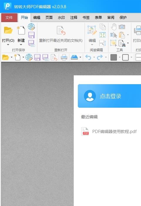141x206 pixels.
Task: Select the comment selection tool icon
Action: 113,43
